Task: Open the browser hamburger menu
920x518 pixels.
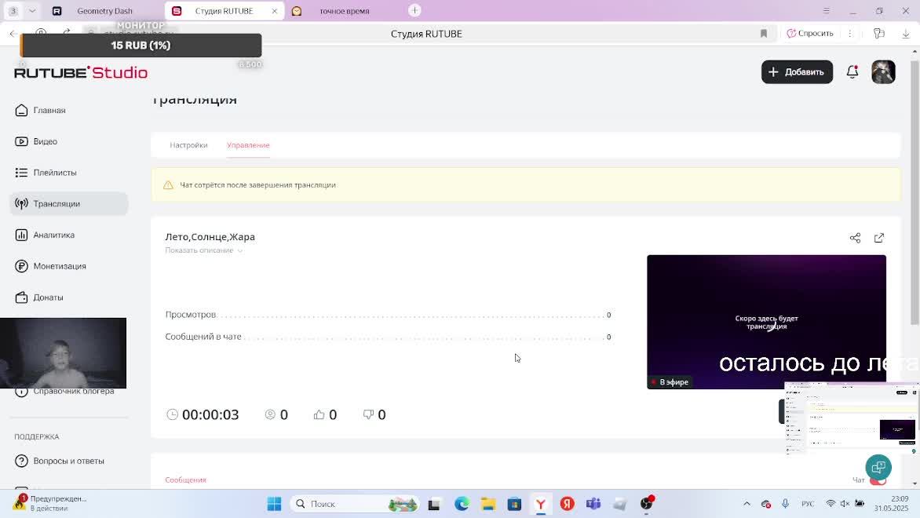Action: click(x=826, y=10)
